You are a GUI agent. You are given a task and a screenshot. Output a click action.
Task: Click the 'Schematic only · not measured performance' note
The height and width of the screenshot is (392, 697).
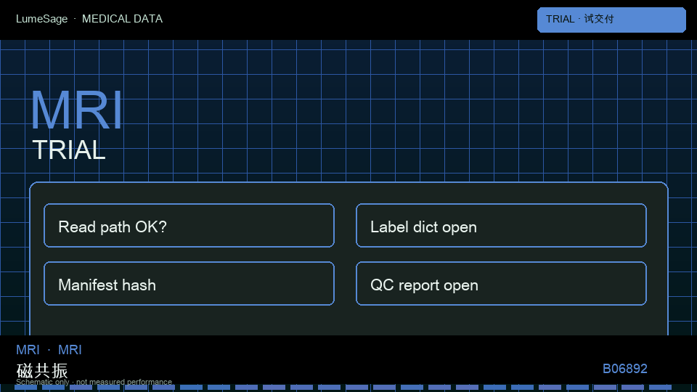[x=94, y=382]
